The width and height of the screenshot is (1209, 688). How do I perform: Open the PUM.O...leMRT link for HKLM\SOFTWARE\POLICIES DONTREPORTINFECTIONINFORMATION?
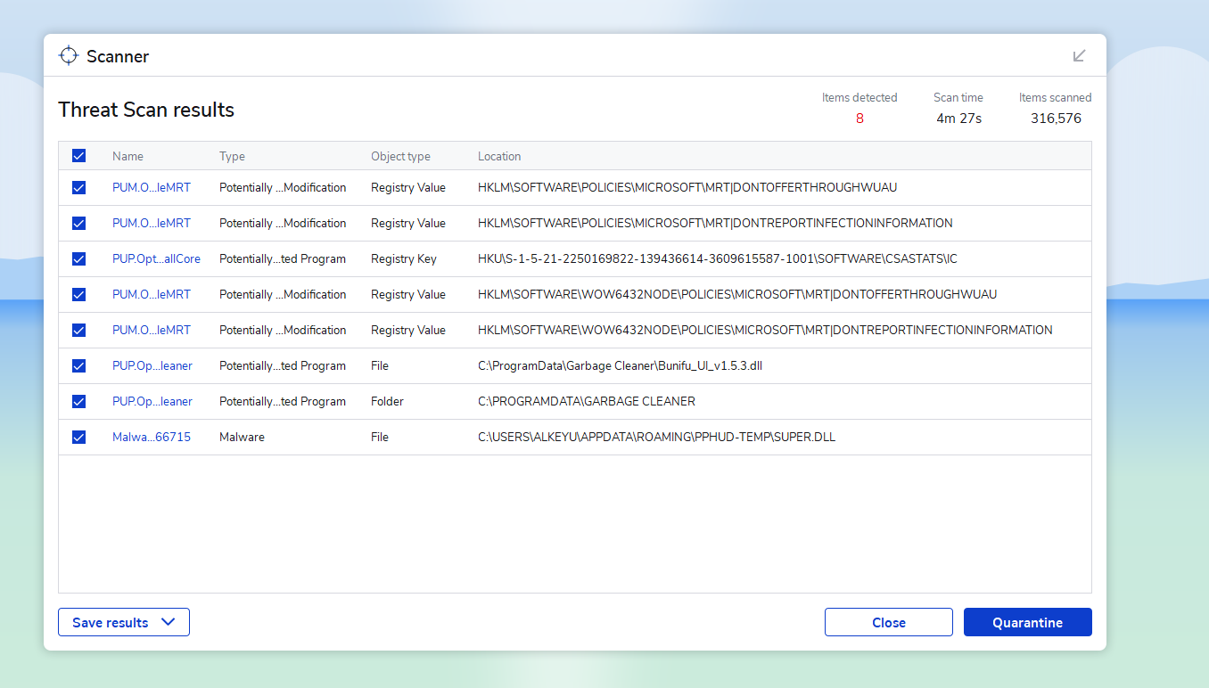pyautogui.click(x=152, y=224)
